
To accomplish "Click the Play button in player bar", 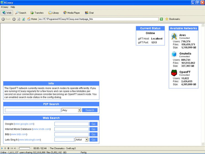I will point(2,148).
